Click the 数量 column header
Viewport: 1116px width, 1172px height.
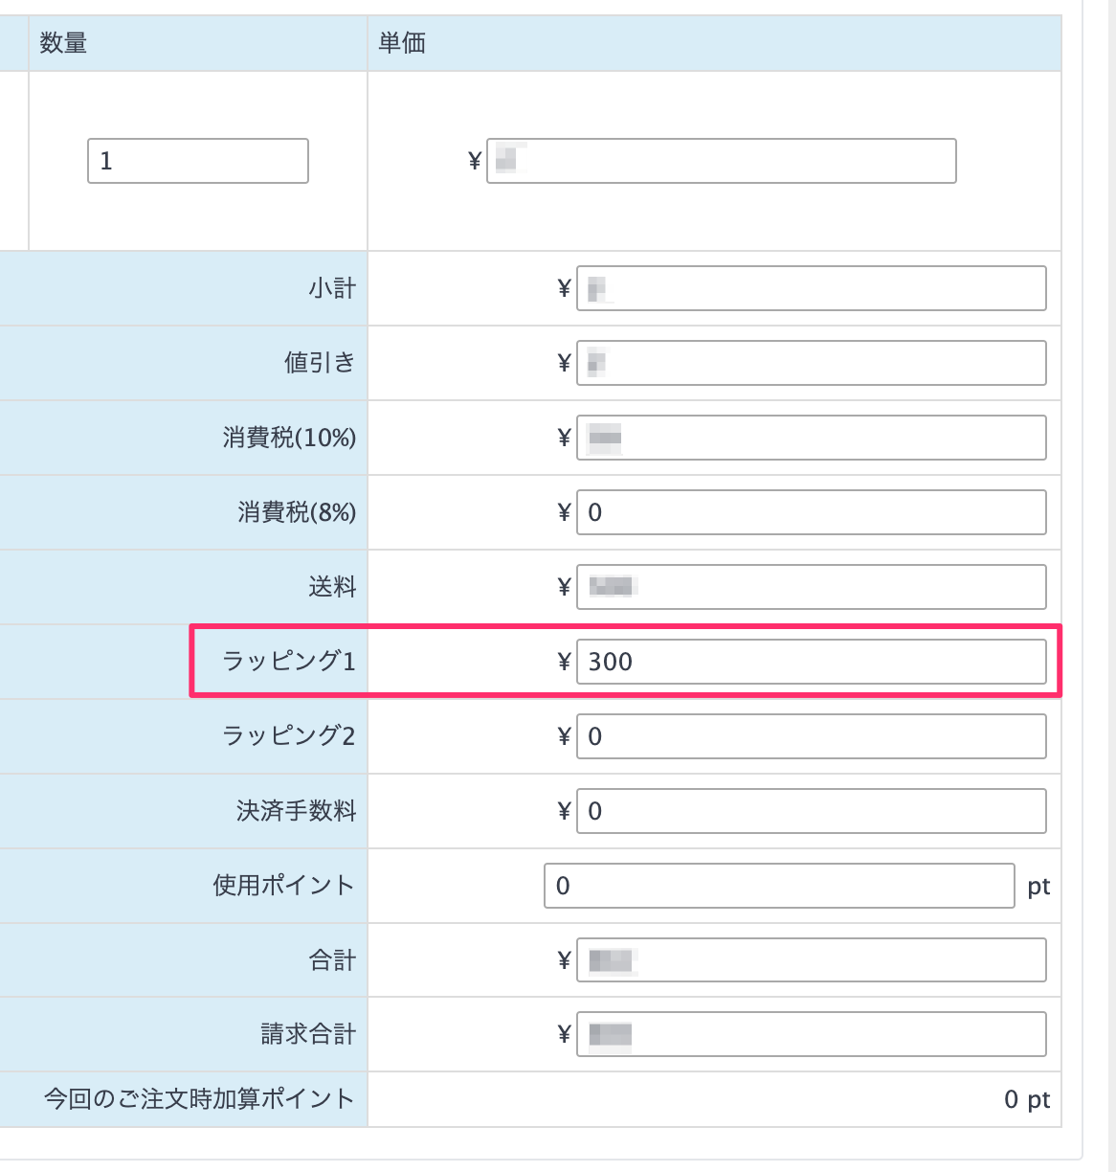point(63,43)
